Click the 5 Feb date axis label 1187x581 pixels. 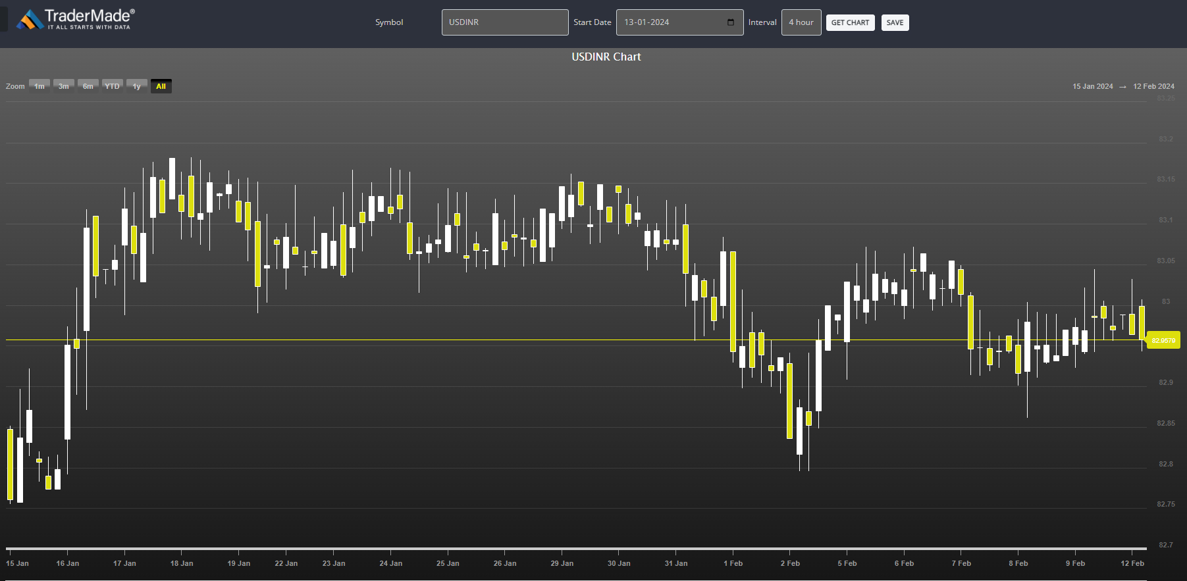tap(847, 563)
